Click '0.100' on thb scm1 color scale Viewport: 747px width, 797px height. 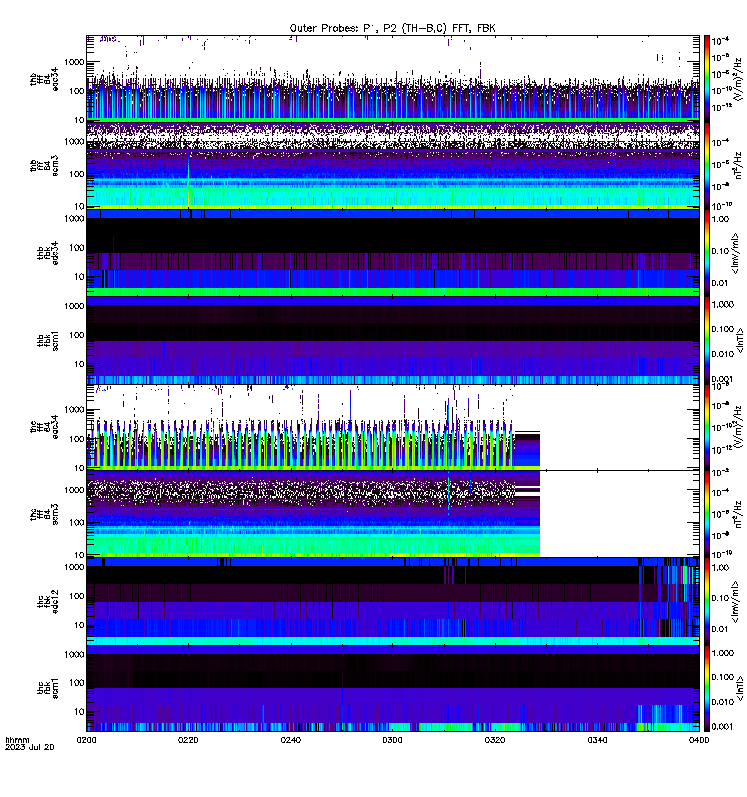[723, 329]
